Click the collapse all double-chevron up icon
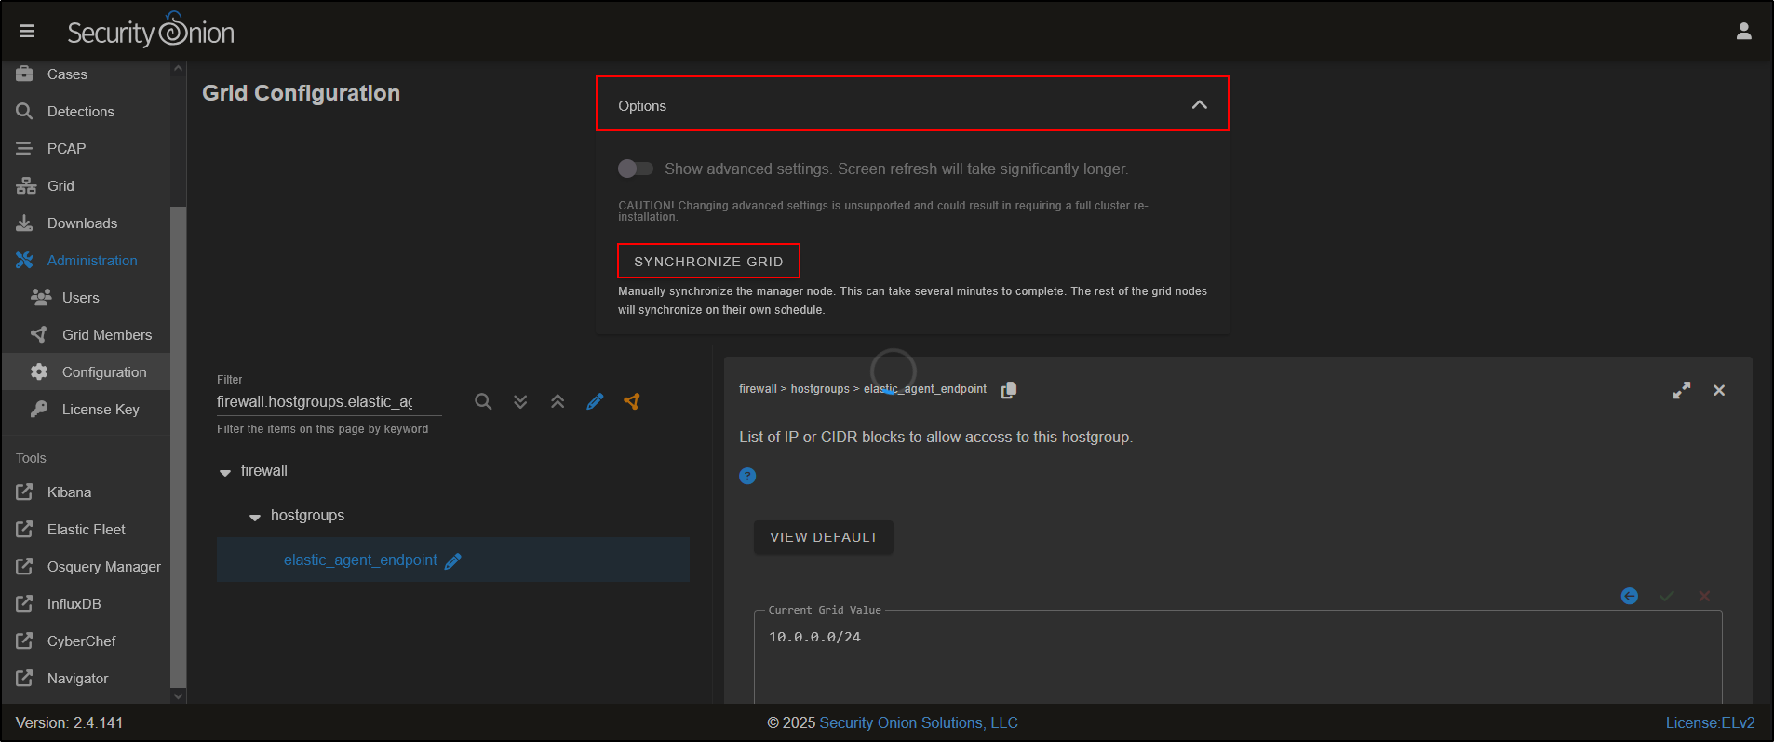Viewport: 1774px width, 742px height. pos(558,401)
